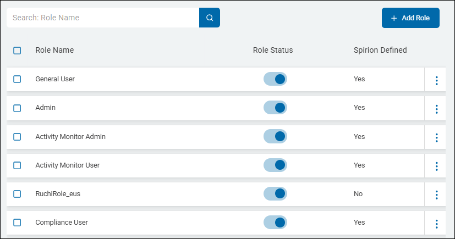Click into the Role Name search field
Screen dimensions: 455x239
tap(103, 18)
